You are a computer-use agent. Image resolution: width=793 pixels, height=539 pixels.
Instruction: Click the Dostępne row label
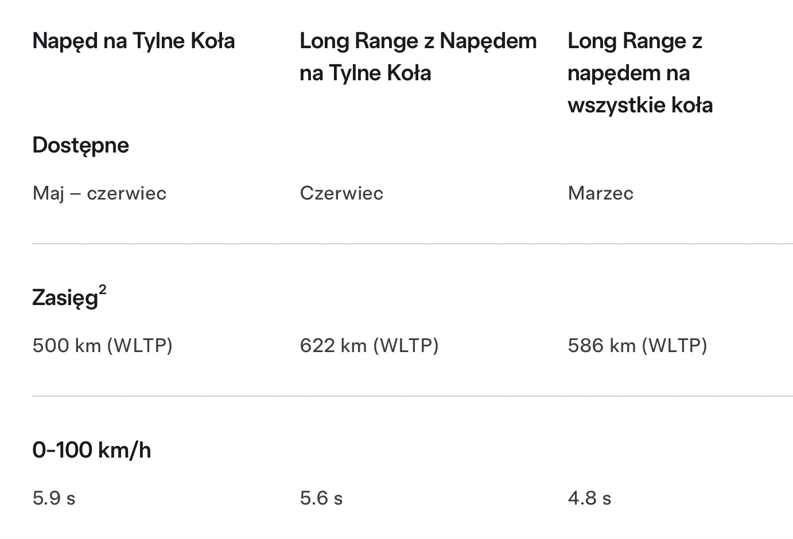coord(81,146)
